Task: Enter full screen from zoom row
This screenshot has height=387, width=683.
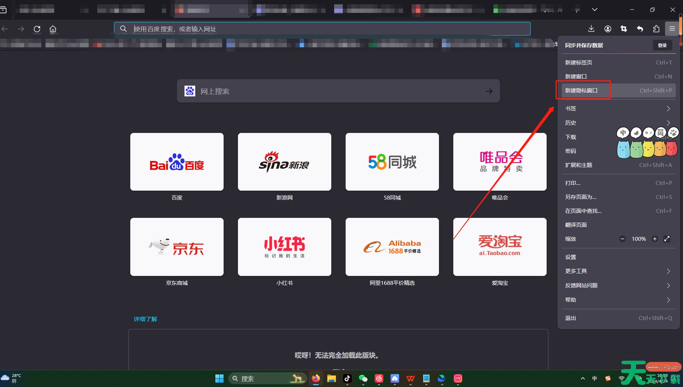Action: pyautogui.click(x=667, y=239)
